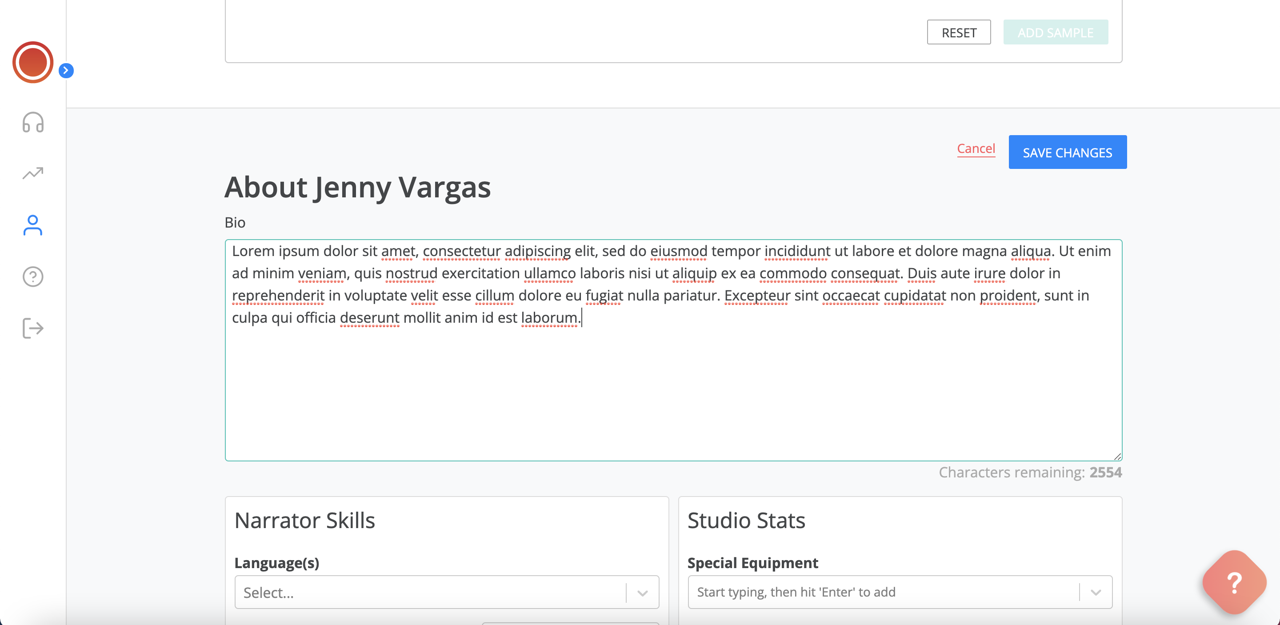Click the Special Equipment dropdown chevron
The height and width of the screenshot is (625, 1280).
click(x=1096, y=593)
